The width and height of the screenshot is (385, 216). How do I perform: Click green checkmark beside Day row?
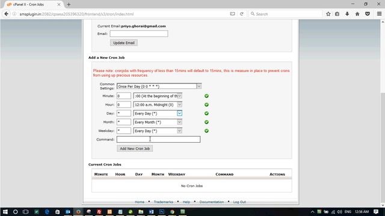(206, 113)
